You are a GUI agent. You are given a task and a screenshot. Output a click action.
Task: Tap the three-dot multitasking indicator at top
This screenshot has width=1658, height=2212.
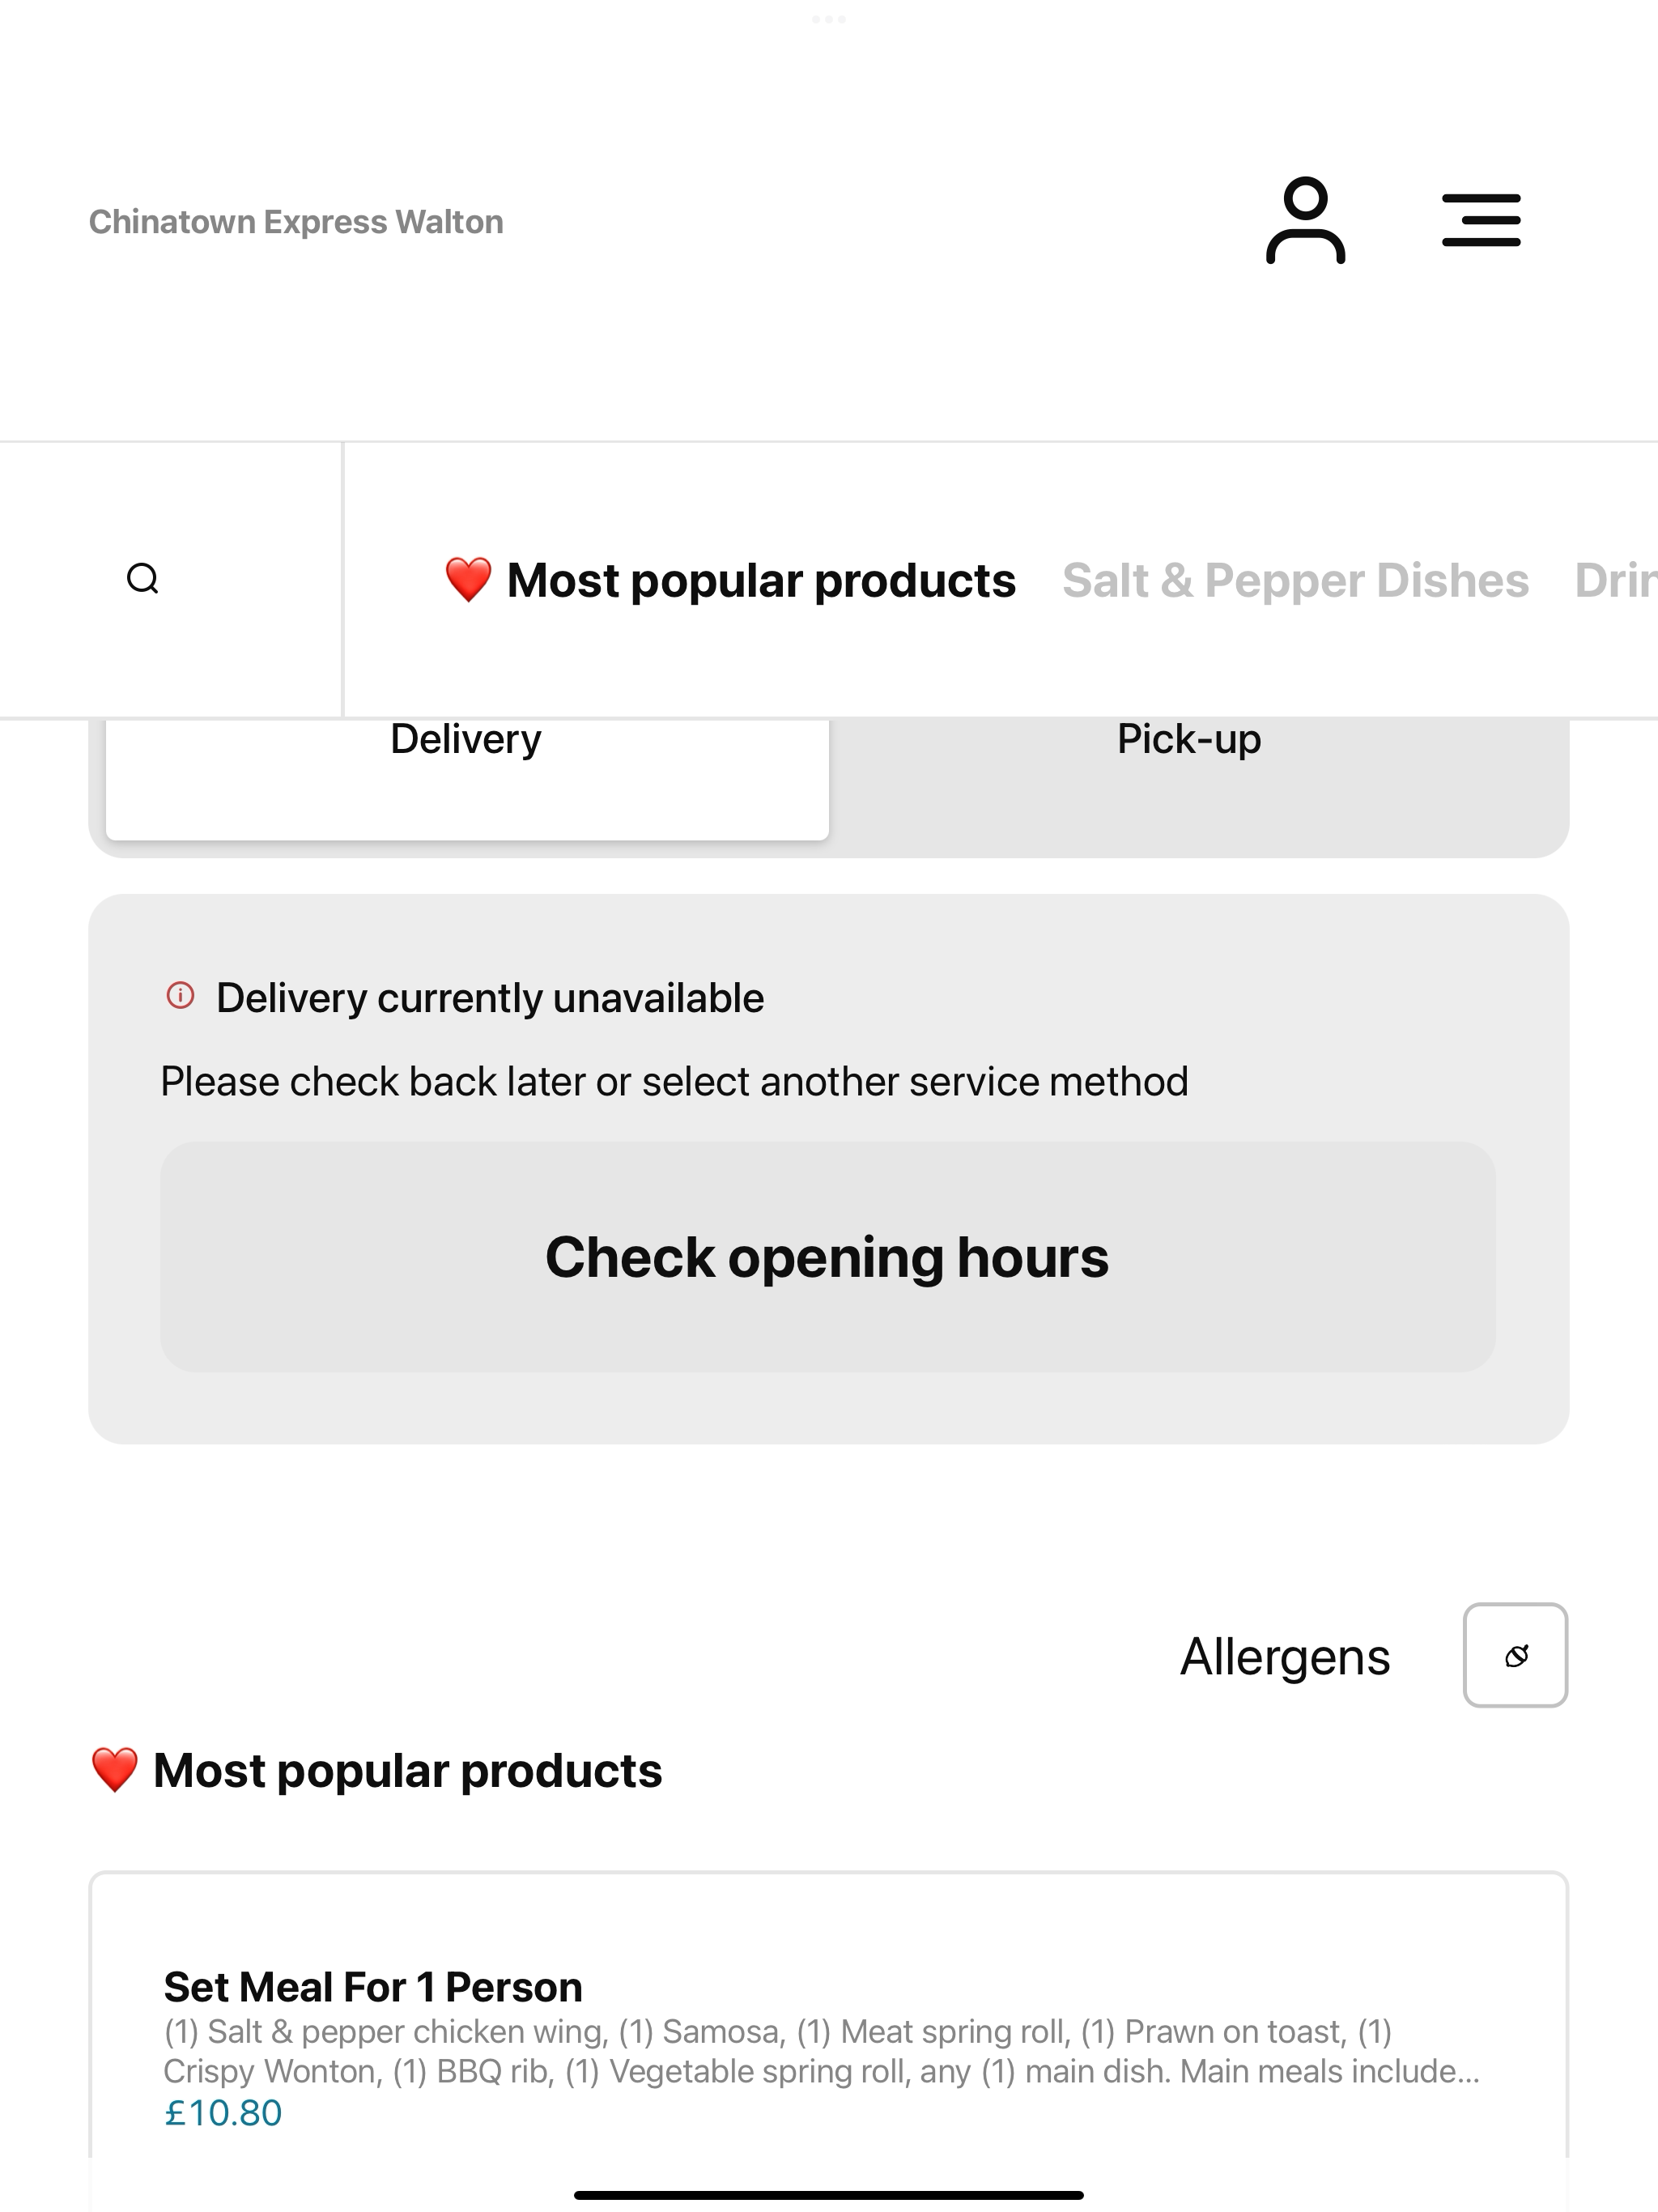click(829, 19)
